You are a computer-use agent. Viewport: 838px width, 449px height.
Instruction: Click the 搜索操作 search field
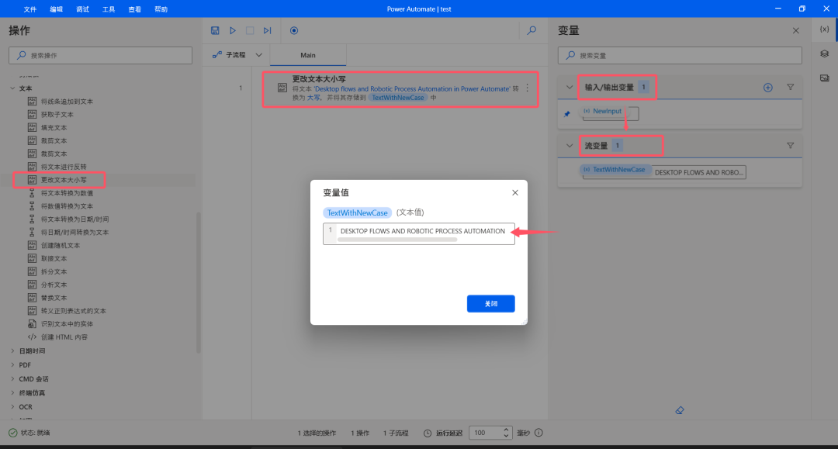(x=100, y=55)
